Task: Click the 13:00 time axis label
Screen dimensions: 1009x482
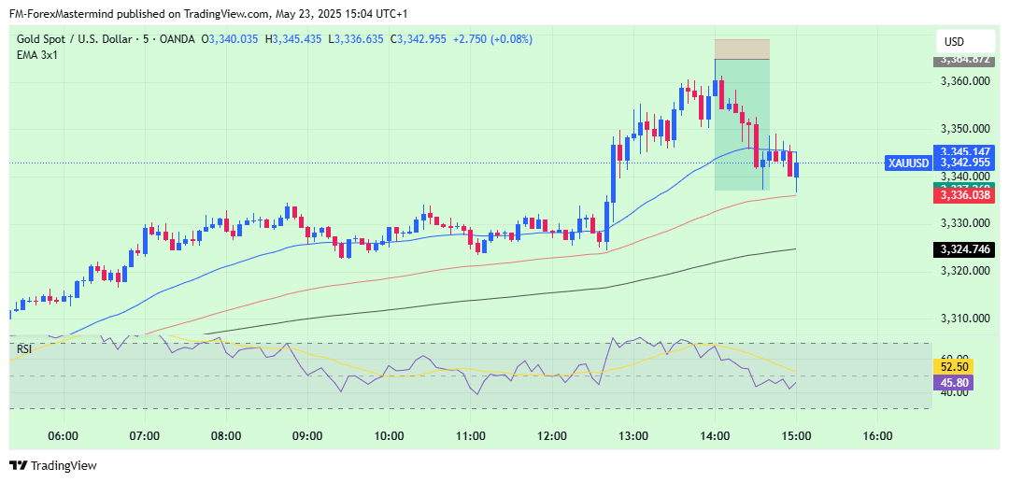Action: coord(633,435)
